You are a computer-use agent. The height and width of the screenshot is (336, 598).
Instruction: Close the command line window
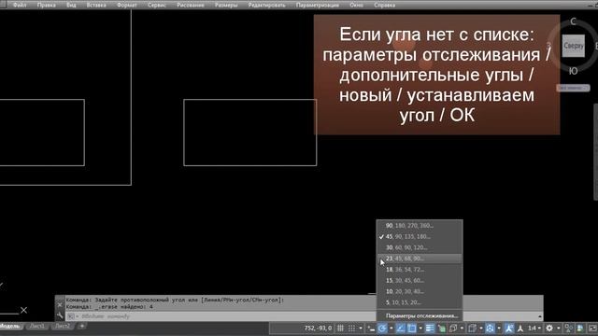click(60, 304)
